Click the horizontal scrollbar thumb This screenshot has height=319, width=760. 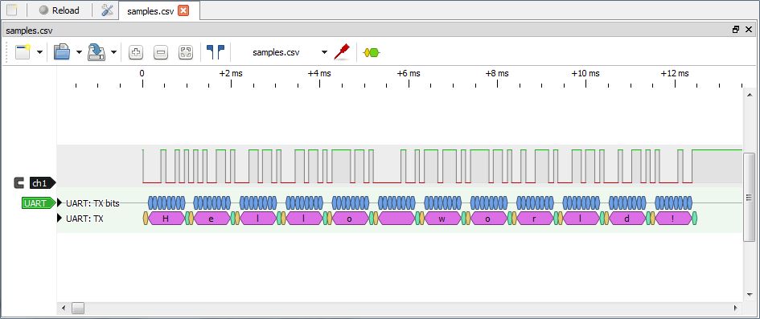78,308
